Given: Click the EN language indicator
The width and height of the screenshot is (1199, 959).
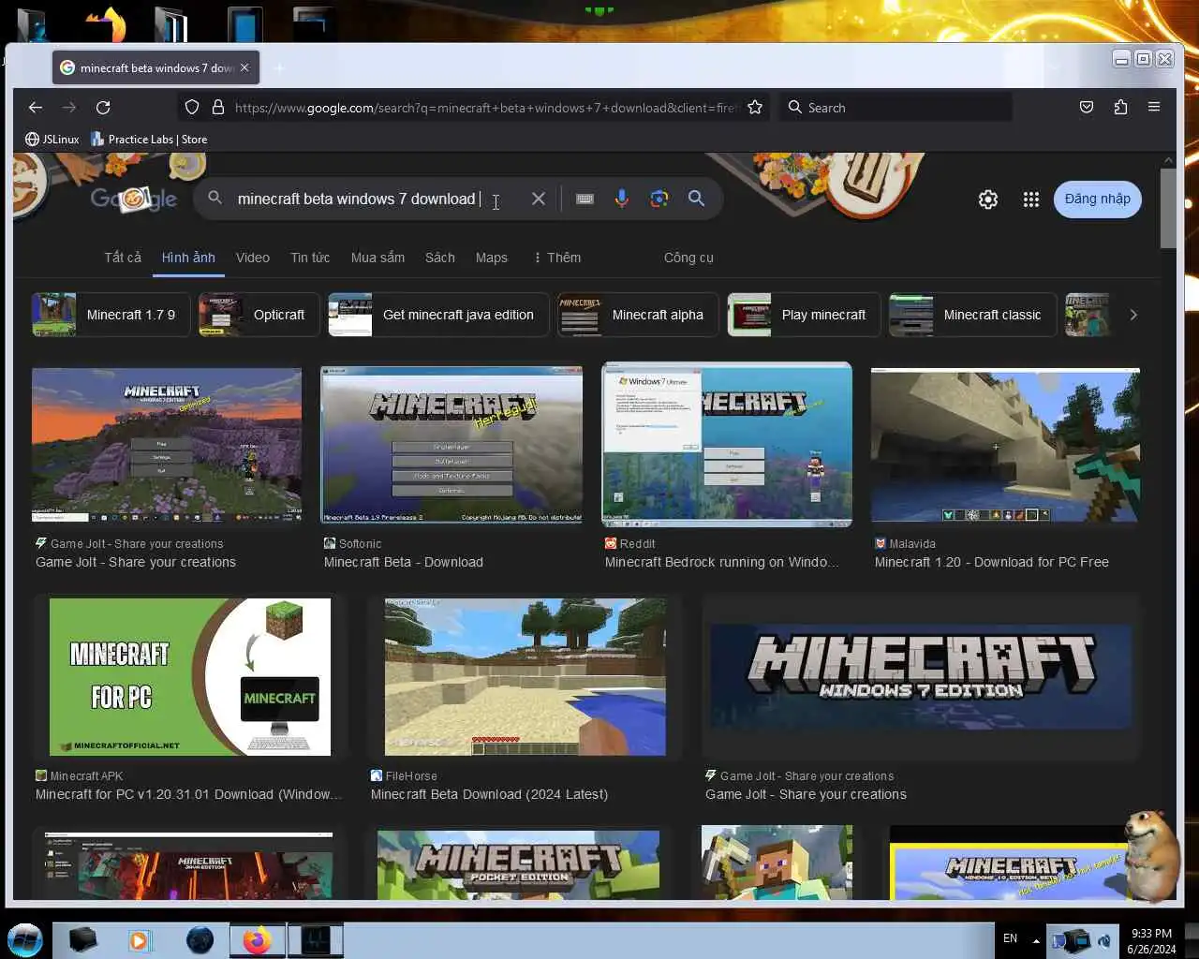Looking at the screenshot, I should pos(1010,938).
